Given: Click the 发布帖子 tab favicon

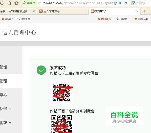Looking at the screenshot, I should pos(92,11).
